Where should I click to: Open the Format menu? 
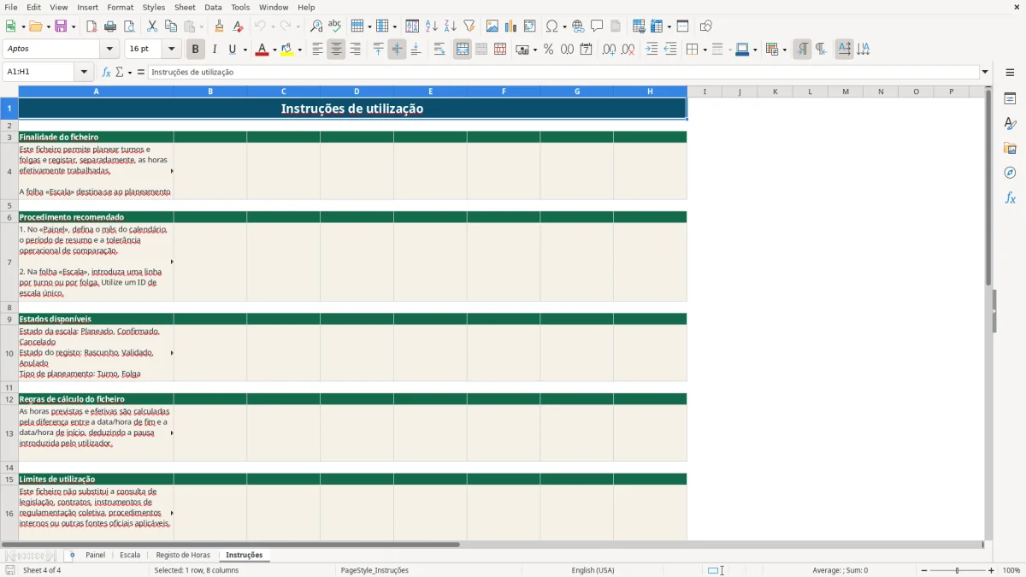click(120, 7)
